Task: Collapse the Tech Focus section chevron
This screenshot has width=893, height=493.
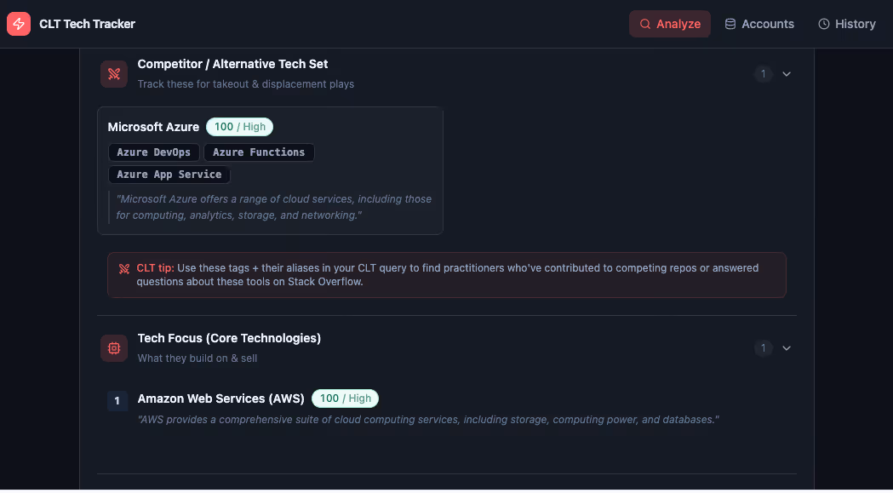Action: [x=787, y=348]
